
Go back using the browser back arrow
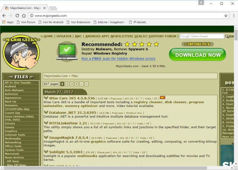[x=4, y=16]
